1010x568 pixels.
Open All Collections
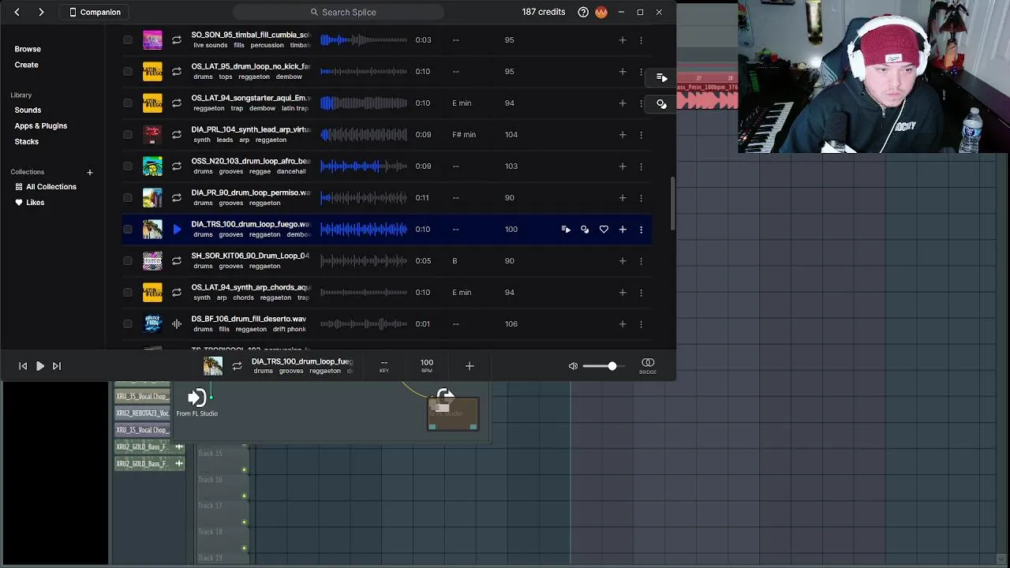[45, 187]
